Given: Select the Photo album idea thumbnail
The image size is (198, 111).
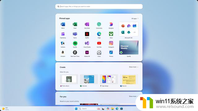Looking at the screenshot, I should (69, 79).
